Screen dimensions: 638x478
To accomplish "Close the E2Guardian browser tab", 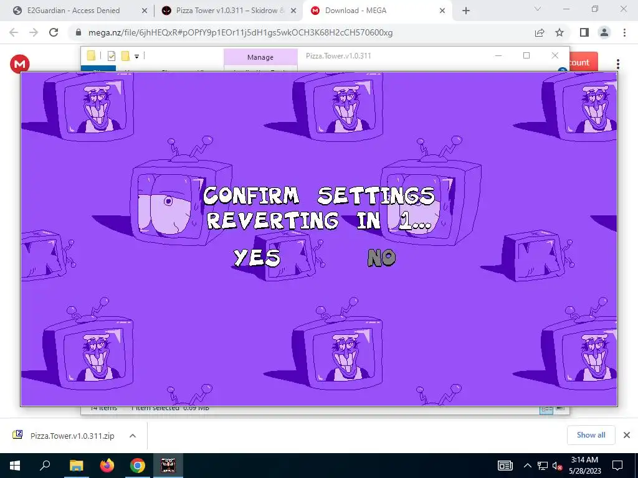I will tap(144, 11).
